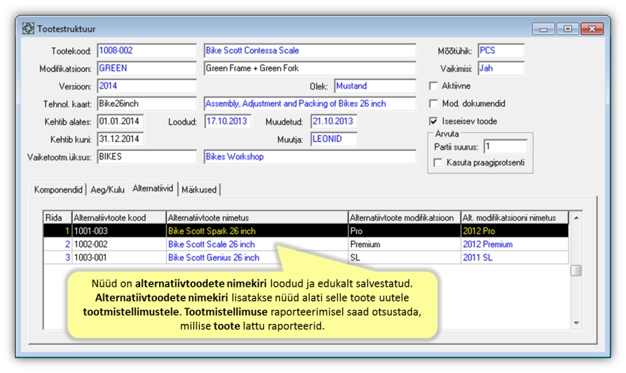Click the Kehtib kuni date field
The width and height of the screenshot is (626, 373).
click(120, 139)
